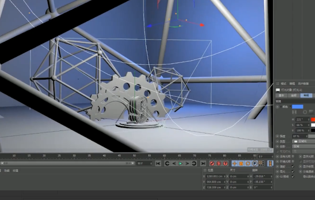Viewport: 315px width, 200px height.
Task: Toggle the autokeying red icon
Action: point(219,163)
